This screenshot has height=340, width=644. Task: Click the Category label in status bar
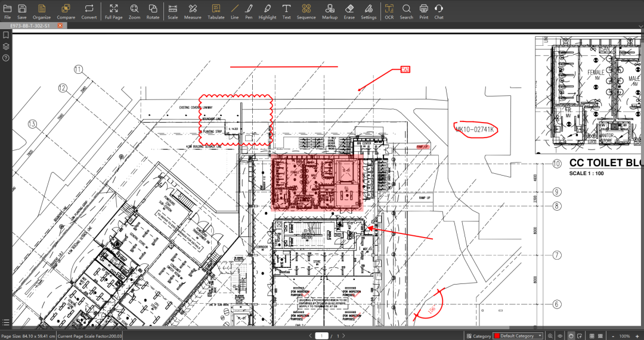(482, 336)
